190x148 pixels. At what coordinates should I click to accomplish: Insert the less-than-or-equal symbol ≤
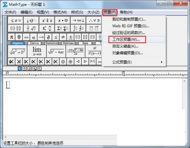point(55,37)
